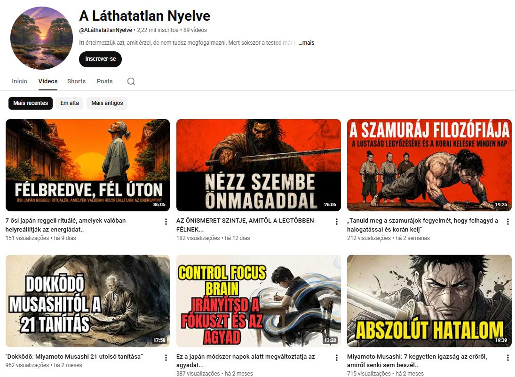Click '212 visualizações • há 2 semanas' metadata
This screenshot has width=515, height=377.
[x=388, y=238]
